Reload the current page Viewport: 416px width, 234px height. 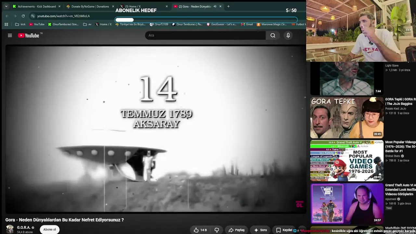pos(23,16)
